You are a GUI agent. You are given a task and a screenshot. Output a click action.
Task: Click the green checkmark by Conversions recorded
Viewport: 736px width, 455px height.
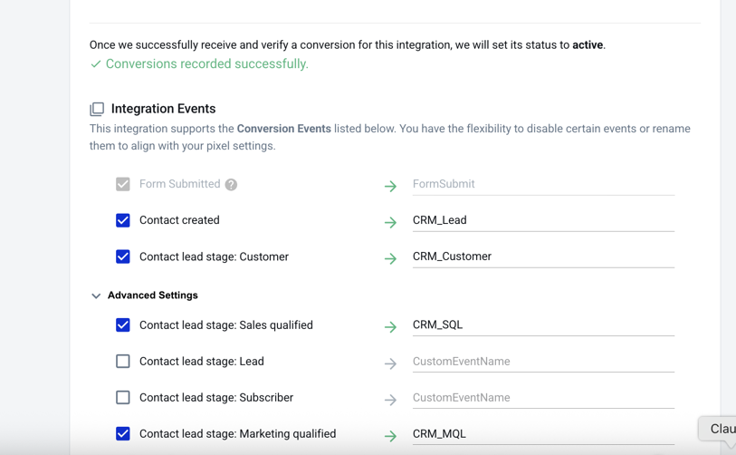(x=95, y=64)
